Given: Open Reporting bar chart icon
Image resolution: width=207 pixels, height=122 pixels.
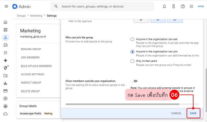Looking at the screenshot, I should tap(5, 83).
